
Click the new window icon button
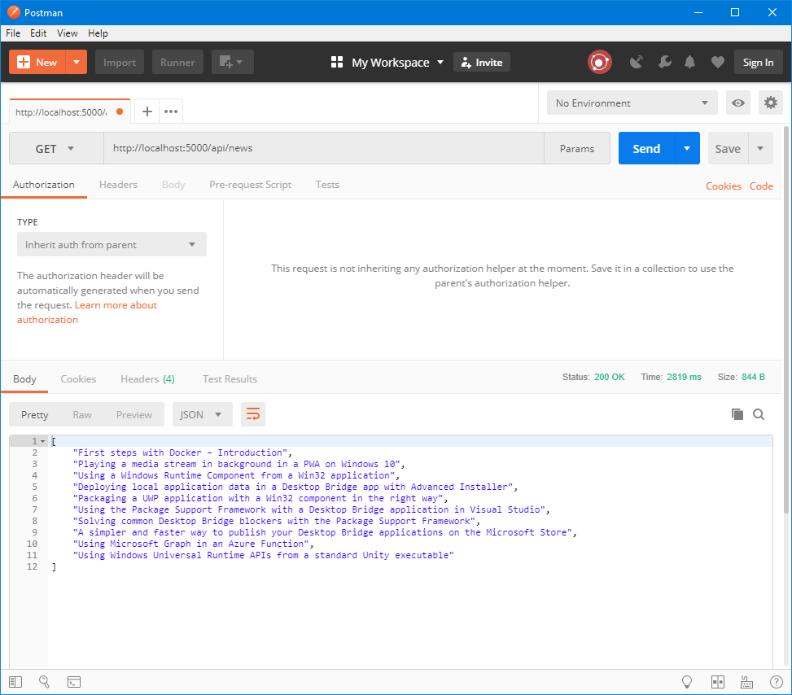point(232,62)
